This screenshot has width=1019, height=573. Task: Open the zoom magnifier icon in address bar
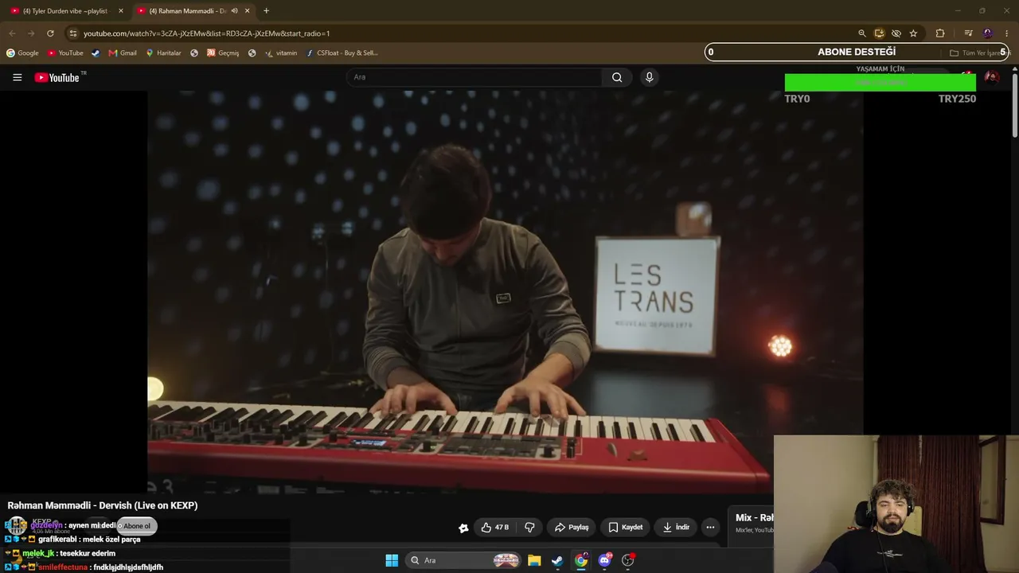(862, 33)
